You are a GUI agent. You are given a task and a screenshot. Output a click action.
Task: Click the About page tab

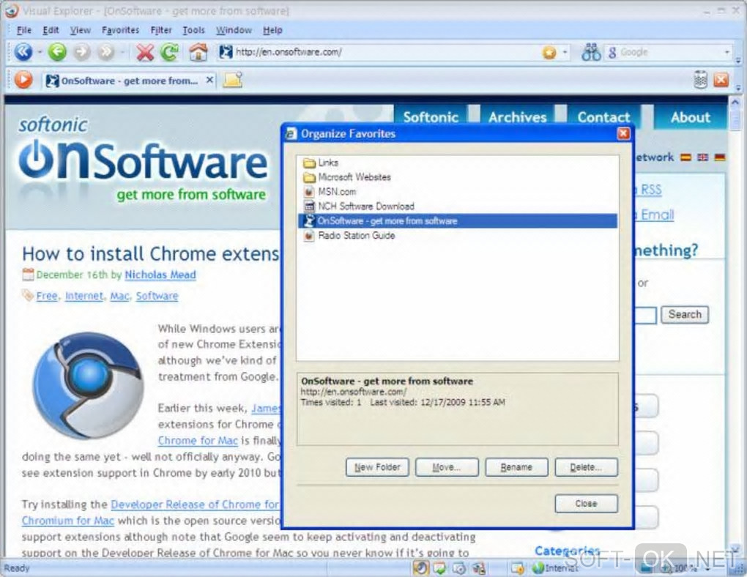(x=691, y=117)
